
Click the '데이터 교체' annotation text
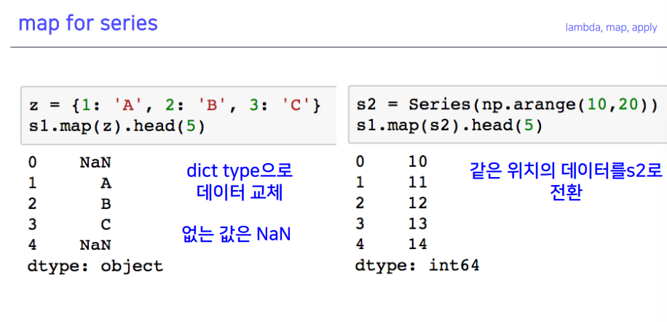click(x=240, y=192)
